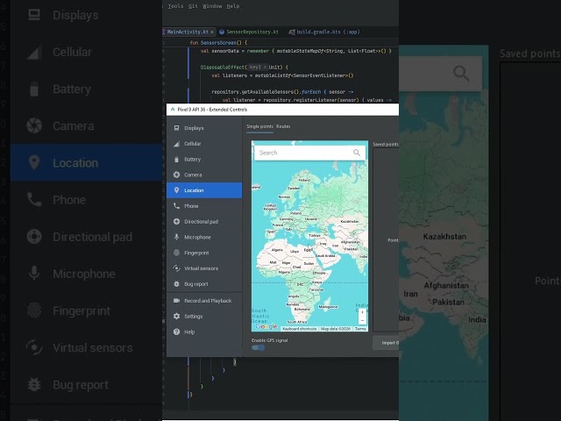This screenshot has height=421, width=561.
Task: Click the Import button below Saved points
Action: click(386, 343)
